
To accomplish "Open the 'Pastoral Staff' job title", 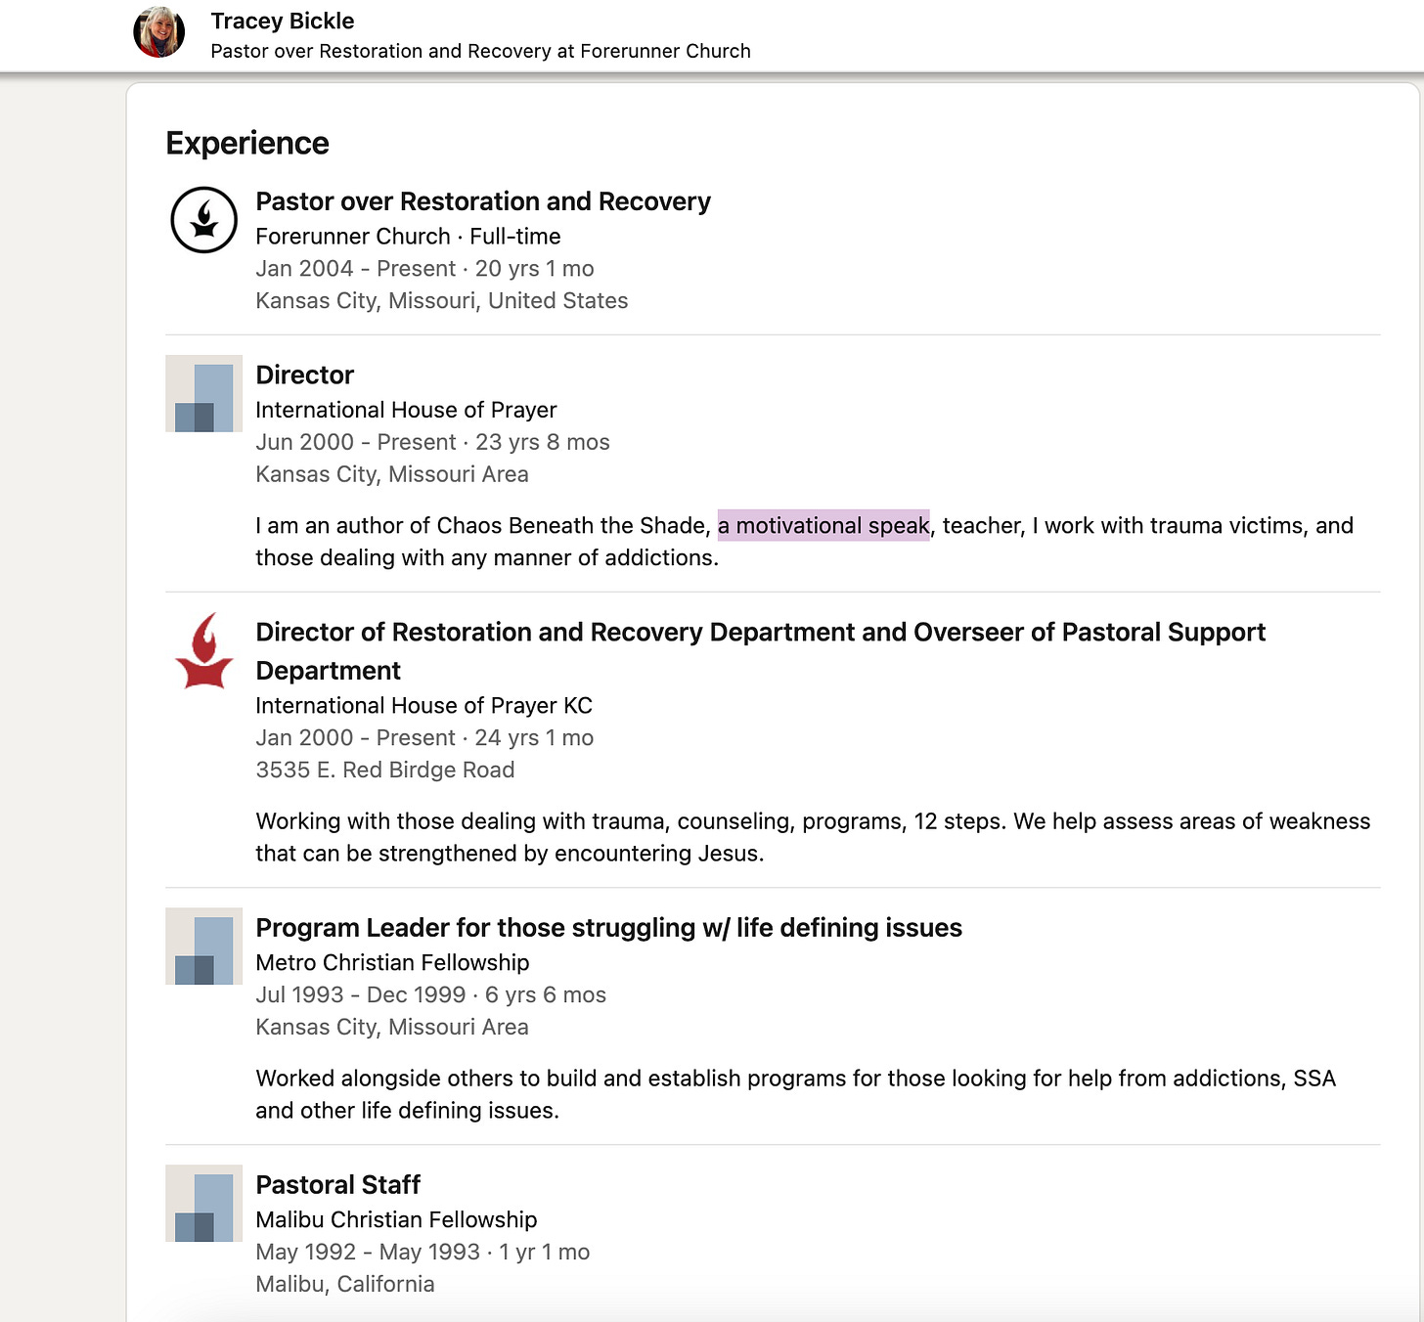I will tap(338, 1185).
